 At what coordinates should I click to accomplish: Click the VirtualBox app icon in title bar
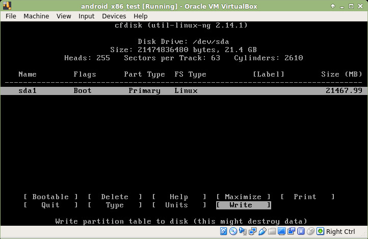(7, 6)
